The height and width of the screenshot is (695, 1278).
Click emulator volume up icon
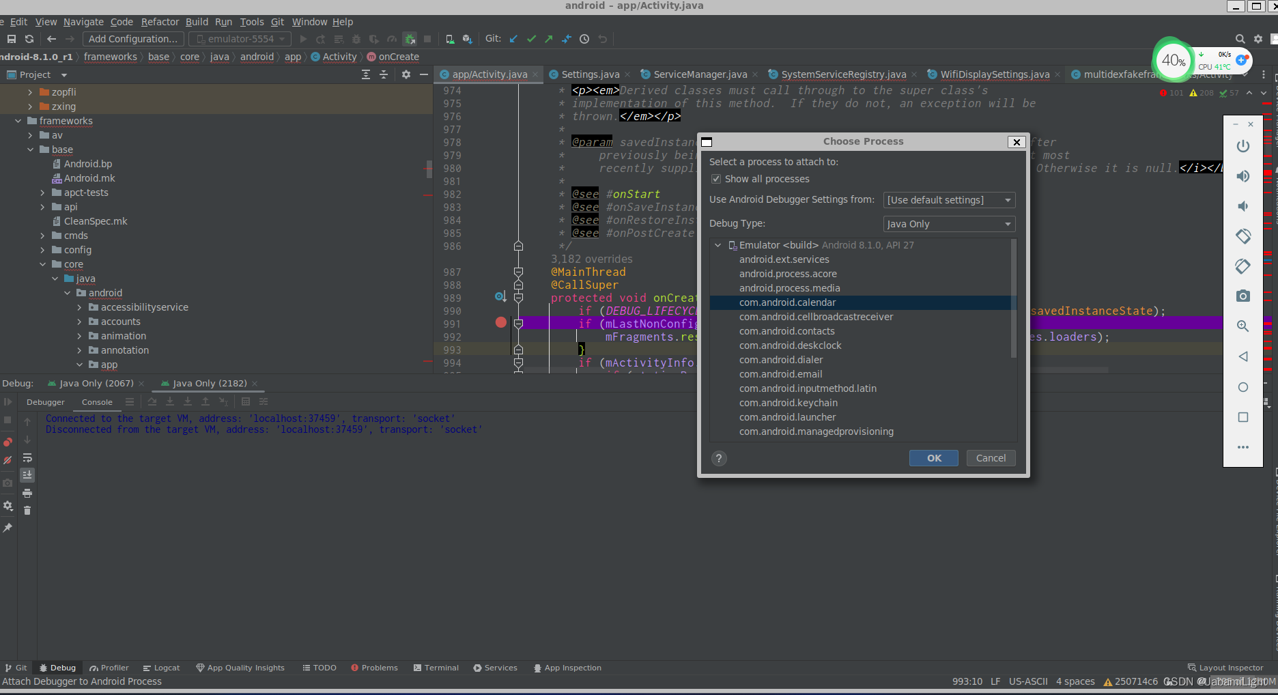(1243, 176)
